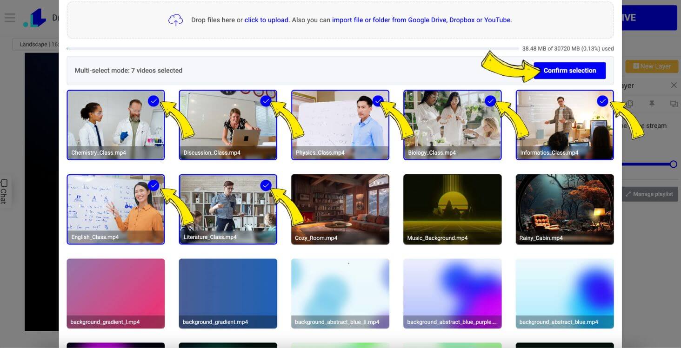Deselect Discussion_Class.mp4 checkmark
Screen dimensions: 681x348
click(266, 101)
